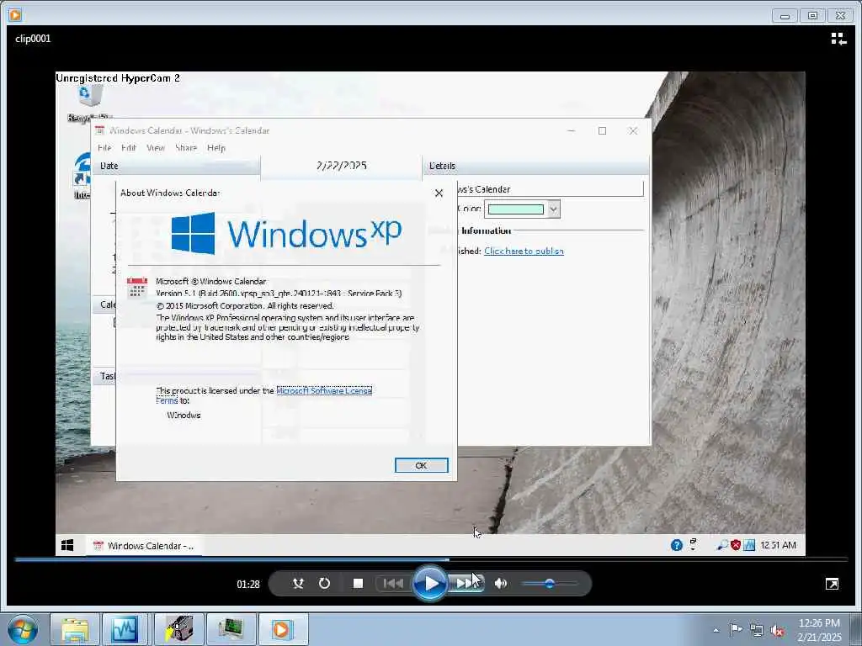Click the Windows 7 Start orb
This screenshot has width=862, height=646.
coord(22,629)
